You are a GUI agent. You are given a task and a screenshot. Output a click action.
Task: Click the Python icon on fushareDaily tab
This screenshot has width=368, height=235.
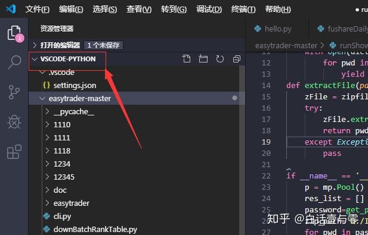(321, 29)
